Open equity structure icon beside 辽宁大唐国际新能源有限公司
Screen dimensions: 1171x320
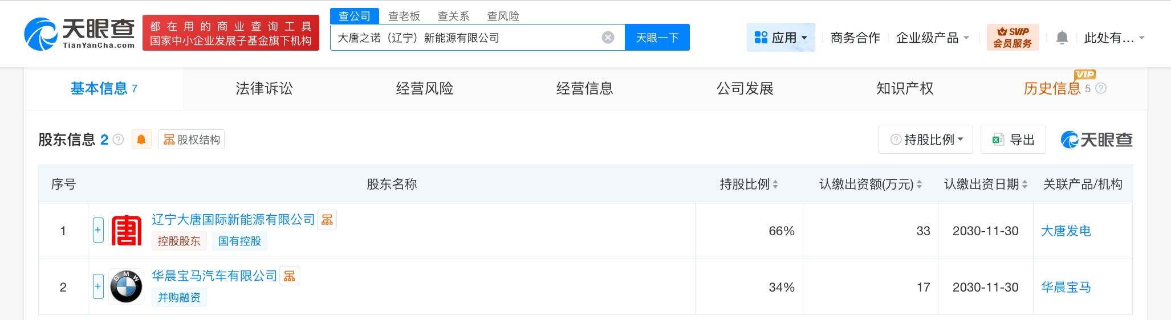tap(327, 220)
